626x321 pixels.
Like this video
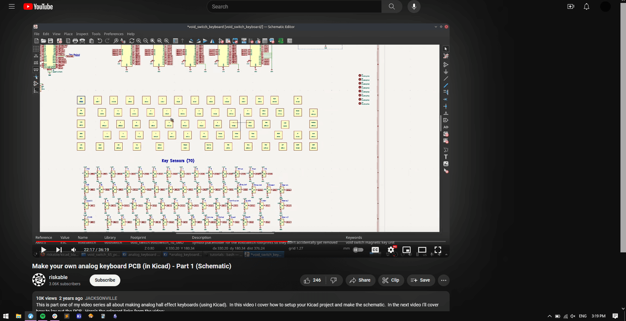pyautogui.click(x=313, y=280)
